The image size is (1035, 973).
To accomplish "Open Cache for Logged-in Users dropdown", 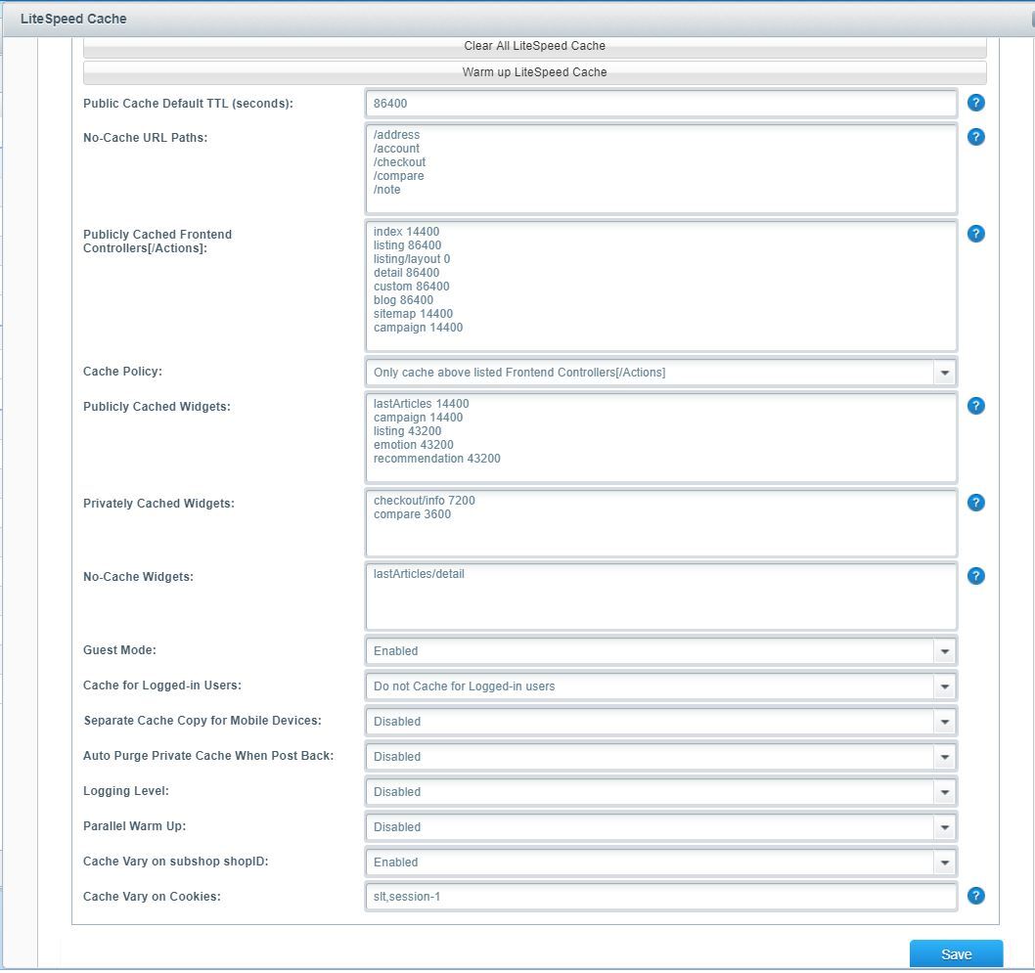I will click(x=945, y=686).
